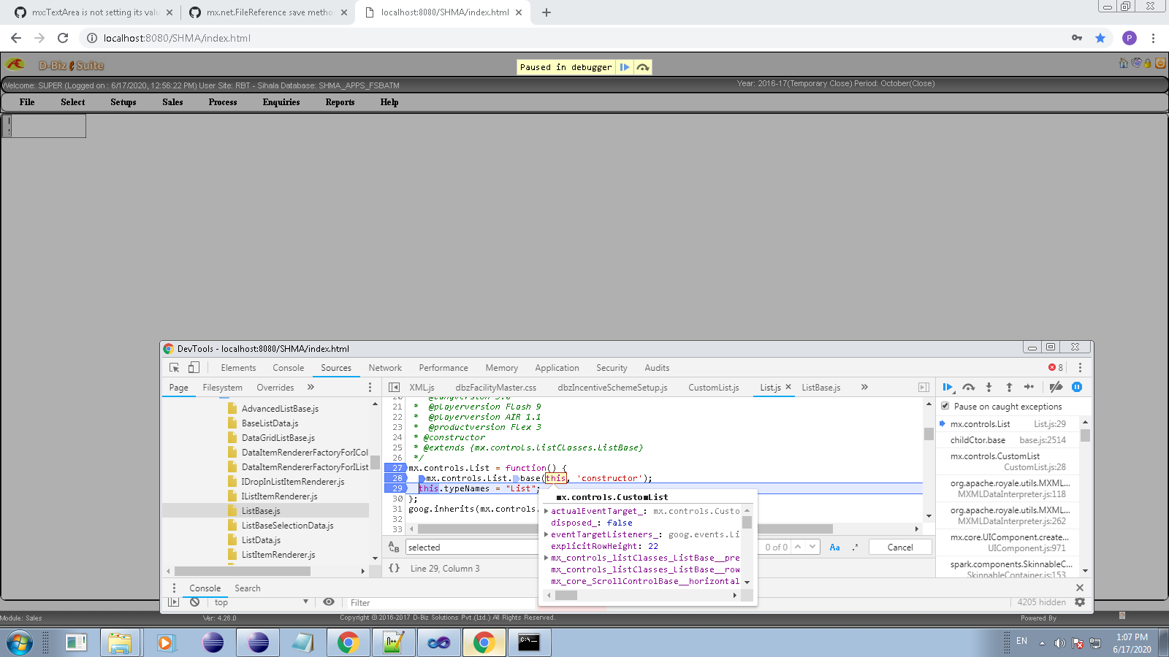
Task: Expand eventTargetListeners_ property in popup
Action: click(547, 534)
